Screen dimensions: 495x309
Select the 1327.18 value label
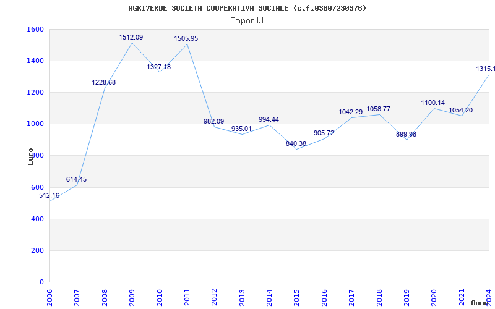click(159, 67)
